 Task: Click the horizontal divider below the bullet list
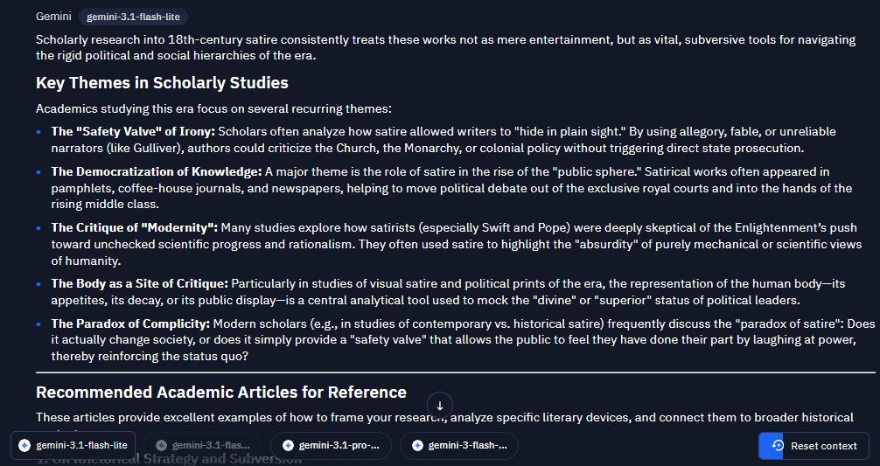(456, 372)
